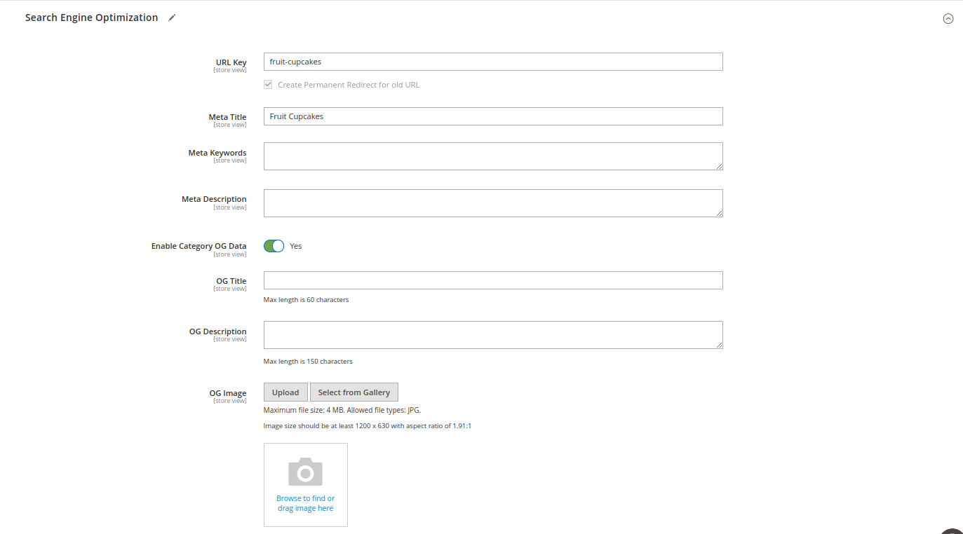Click the OG Title input field
The width and height of the screenshot is (963, 534).
(491, 280)
